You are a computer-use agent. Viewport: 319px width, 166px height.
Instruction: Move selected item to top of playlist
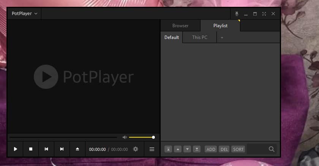[168, 149]
